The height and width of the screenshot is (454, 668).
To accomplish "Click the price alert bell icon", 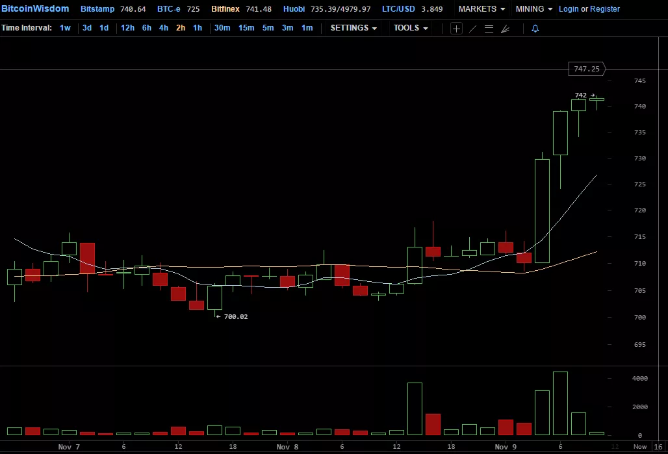I will pyautogui.click(x=535, y=29).
